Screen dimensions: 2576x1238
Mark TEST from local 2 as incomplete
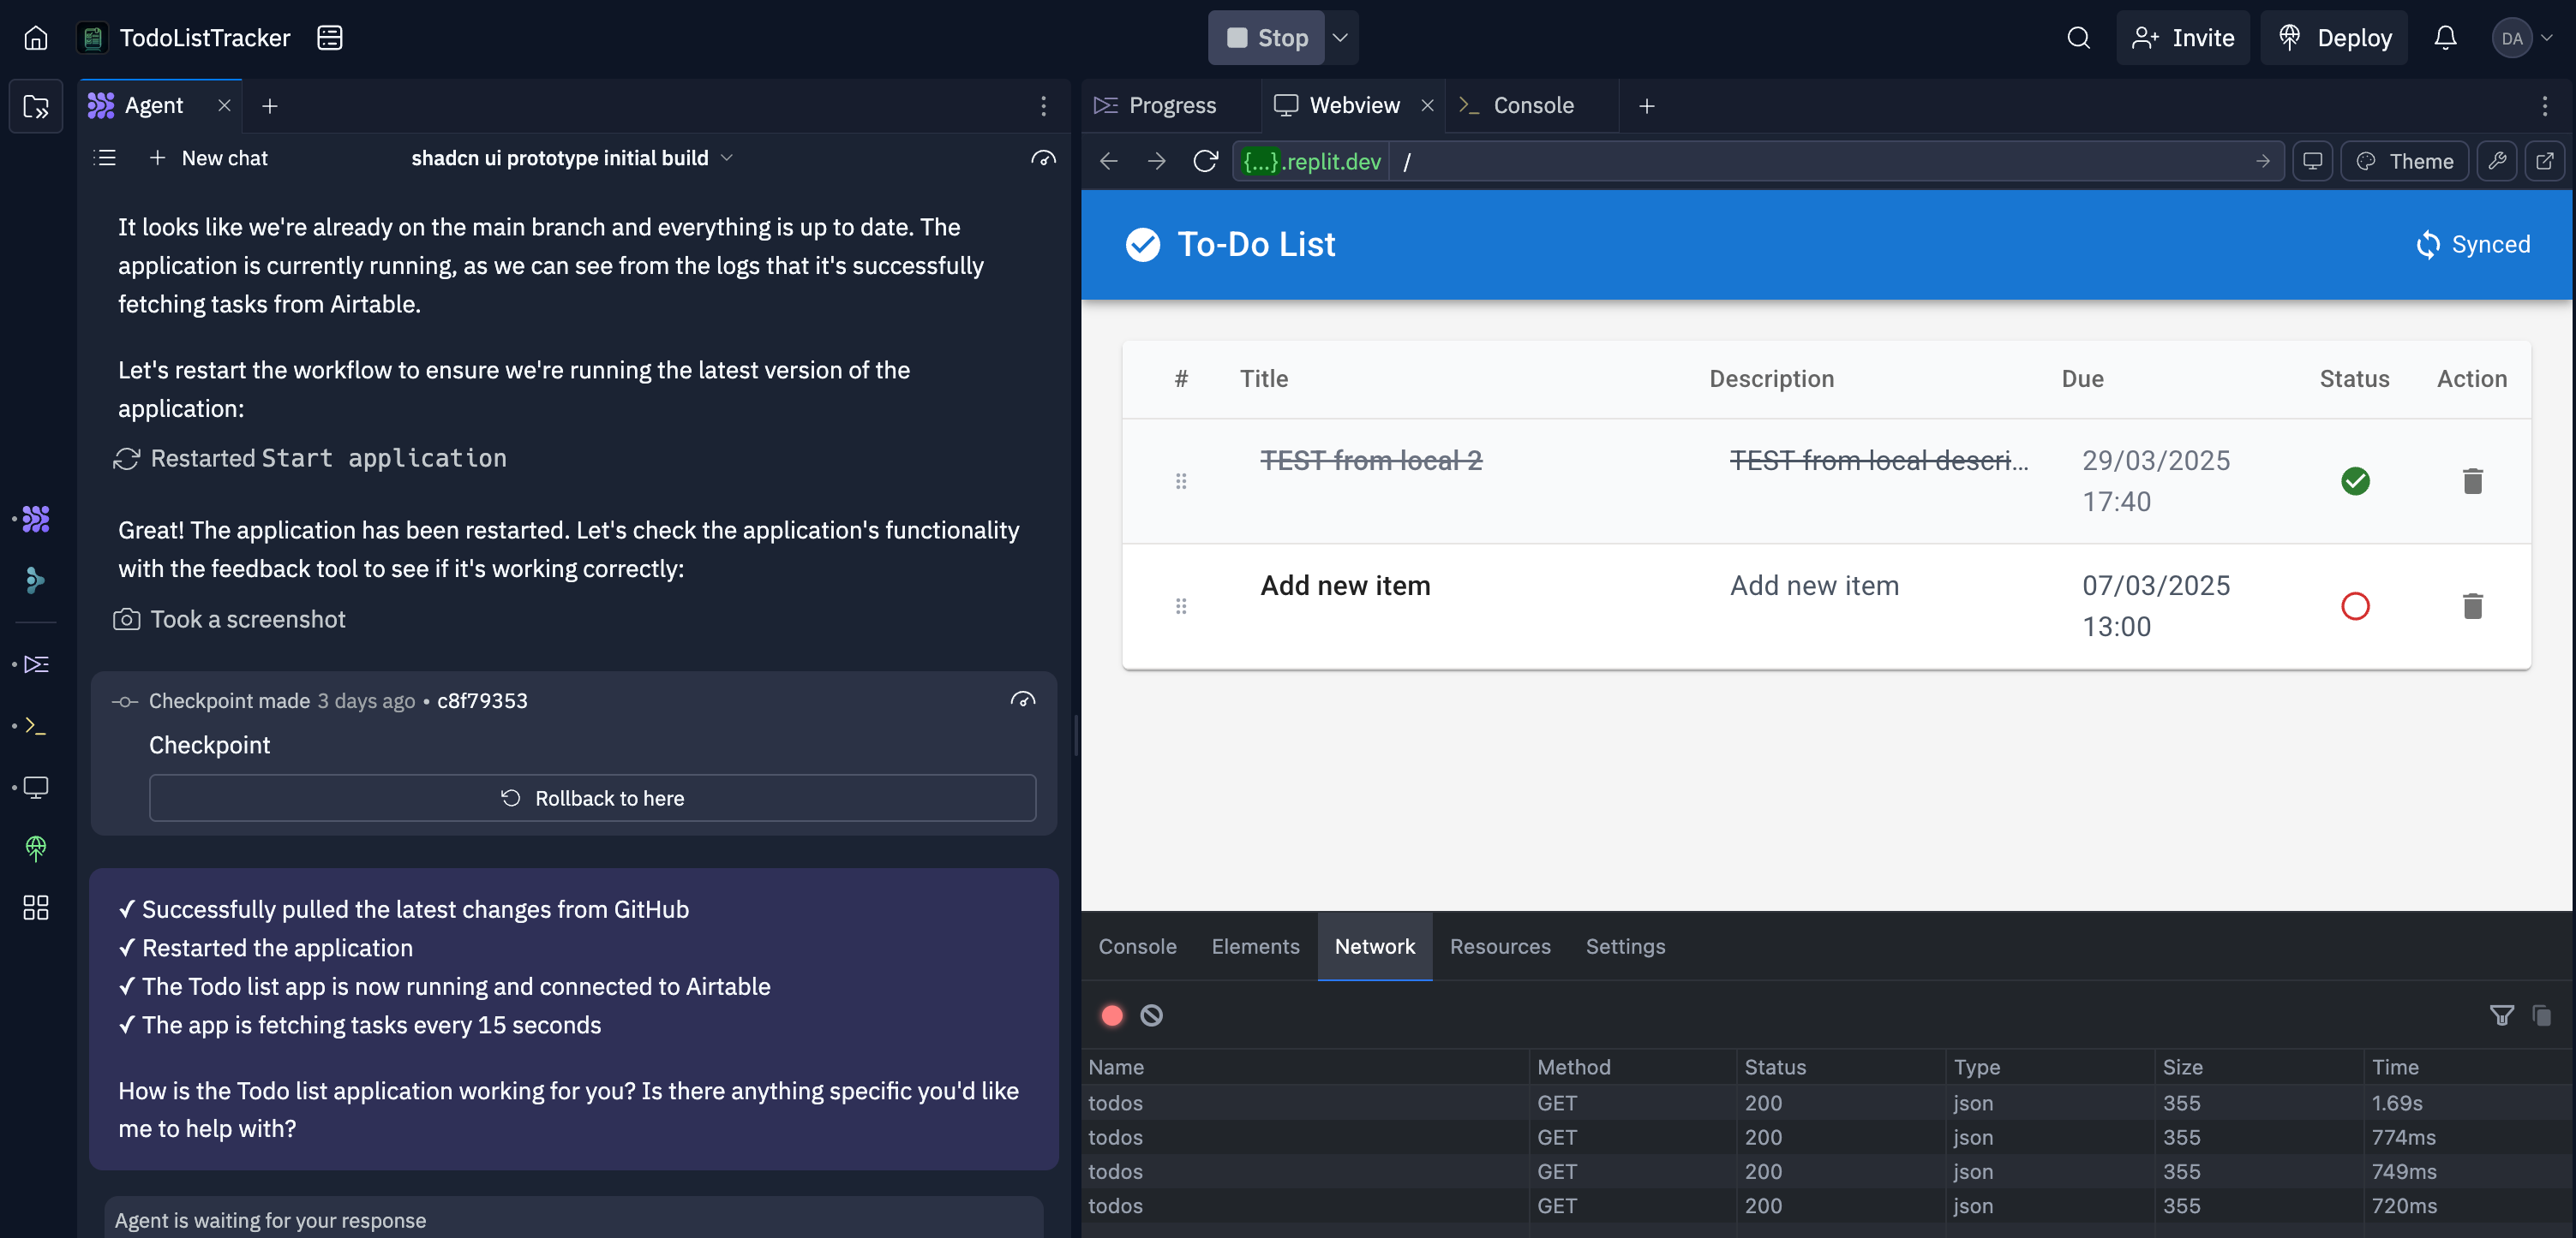coord(2355,480)
